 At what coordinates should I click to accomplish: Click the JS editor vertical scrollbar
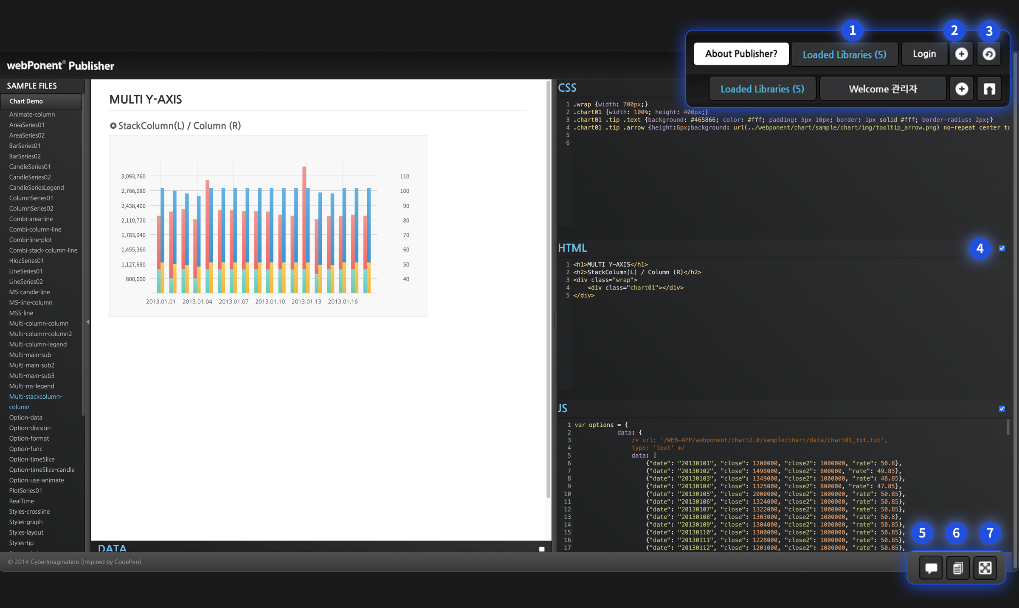coord(1008,427)
